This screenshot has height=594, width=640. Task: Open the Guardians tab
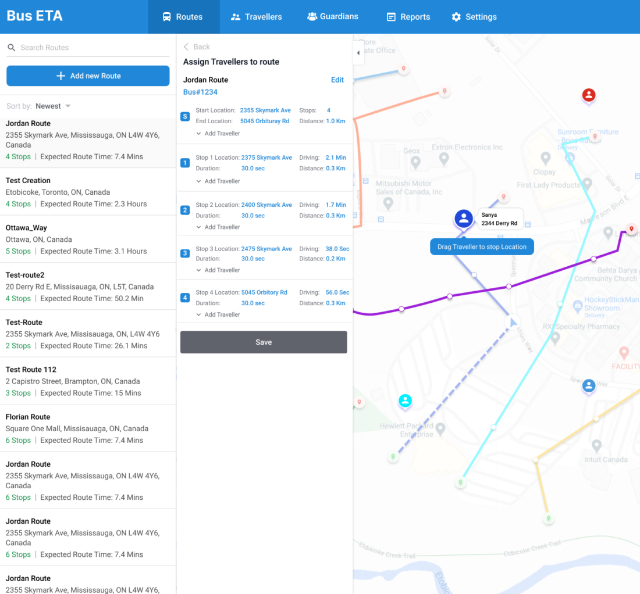click(333, 17)
